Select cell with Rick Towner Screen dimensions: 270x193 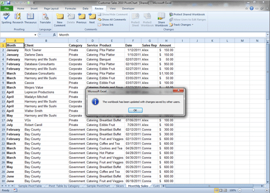pos(46,50)
